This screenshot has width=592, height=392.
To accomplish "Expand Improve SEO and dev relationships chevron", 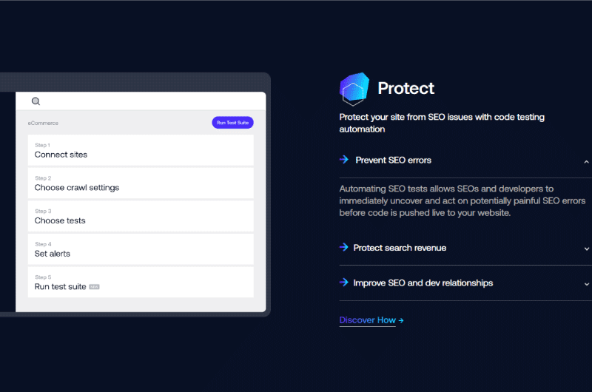I will [586, 284].
